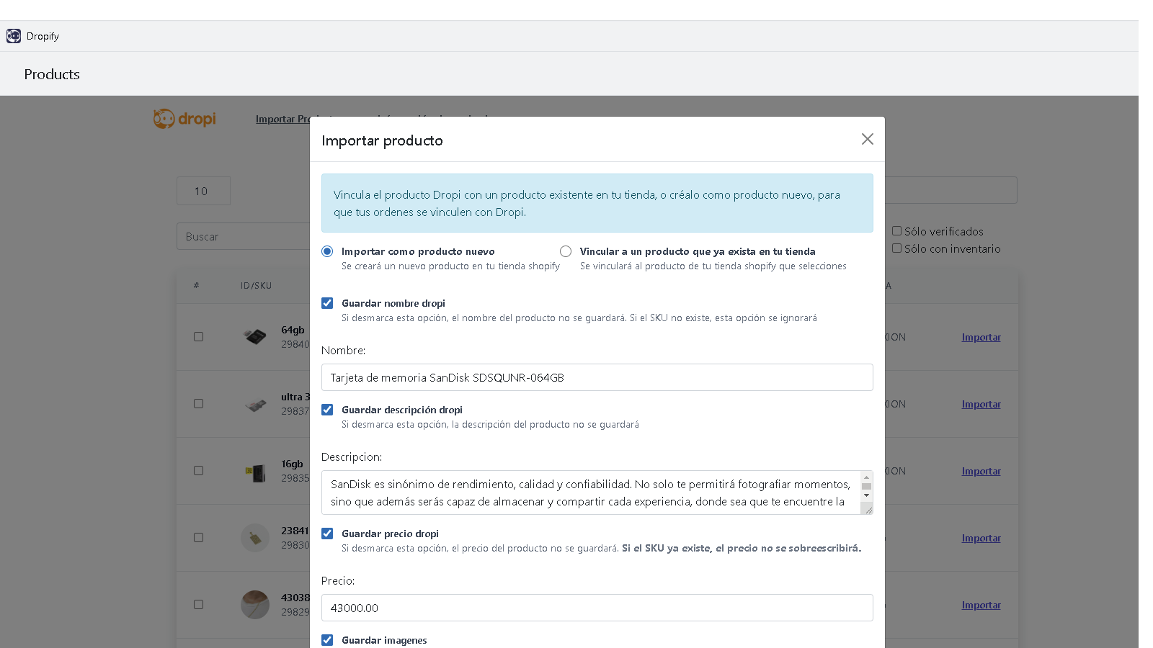Select the 64gb product row checkbox
Screen dimensions: 1153x648
199,336
